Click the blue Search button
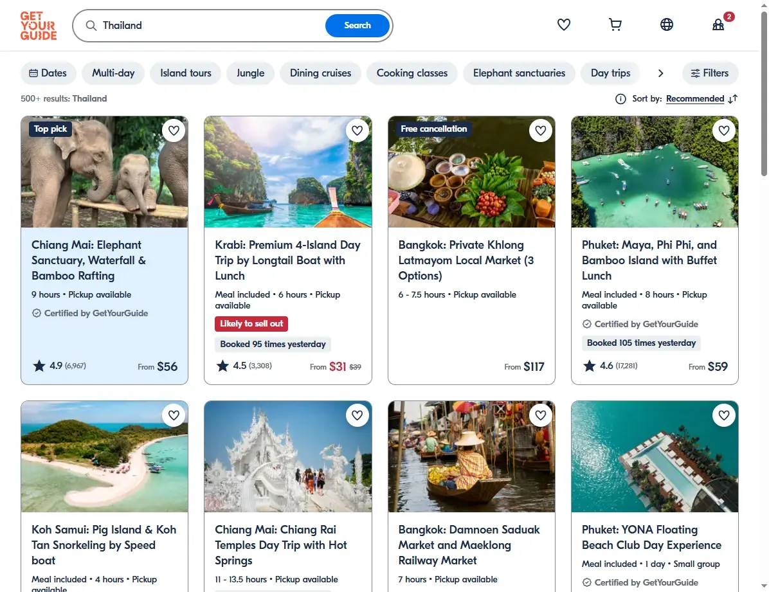The image size is (769, 592). click(x=357, y=26)
